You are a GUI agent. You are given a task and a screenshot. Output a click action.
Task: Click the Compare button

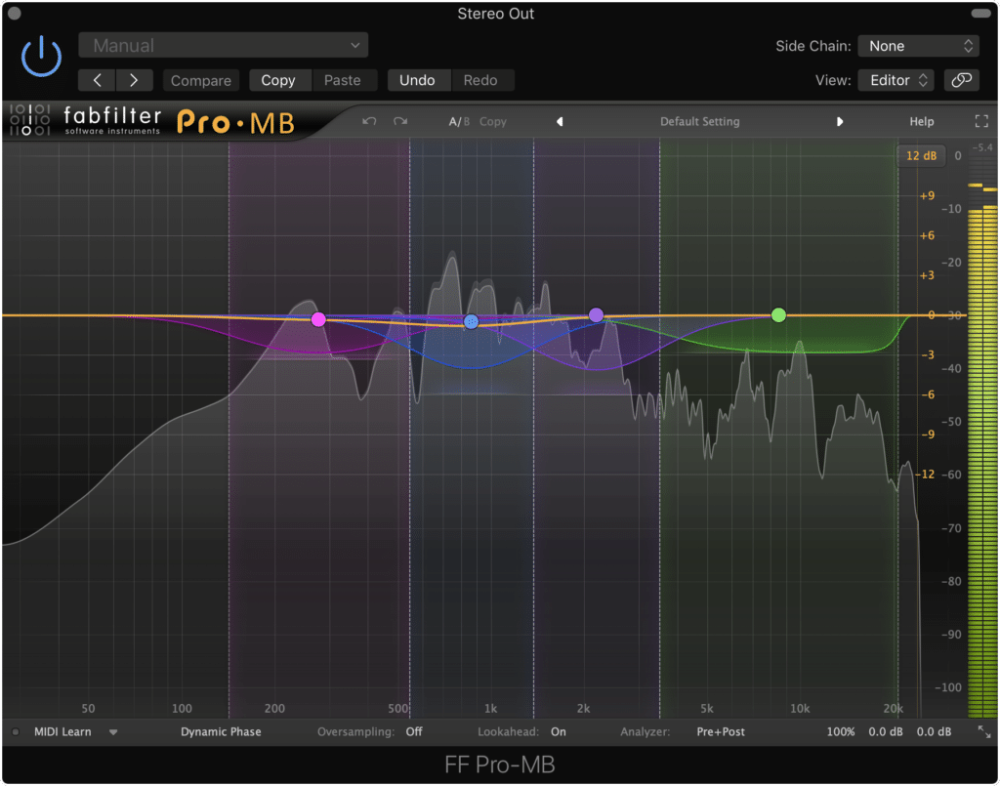pos(201,80)
